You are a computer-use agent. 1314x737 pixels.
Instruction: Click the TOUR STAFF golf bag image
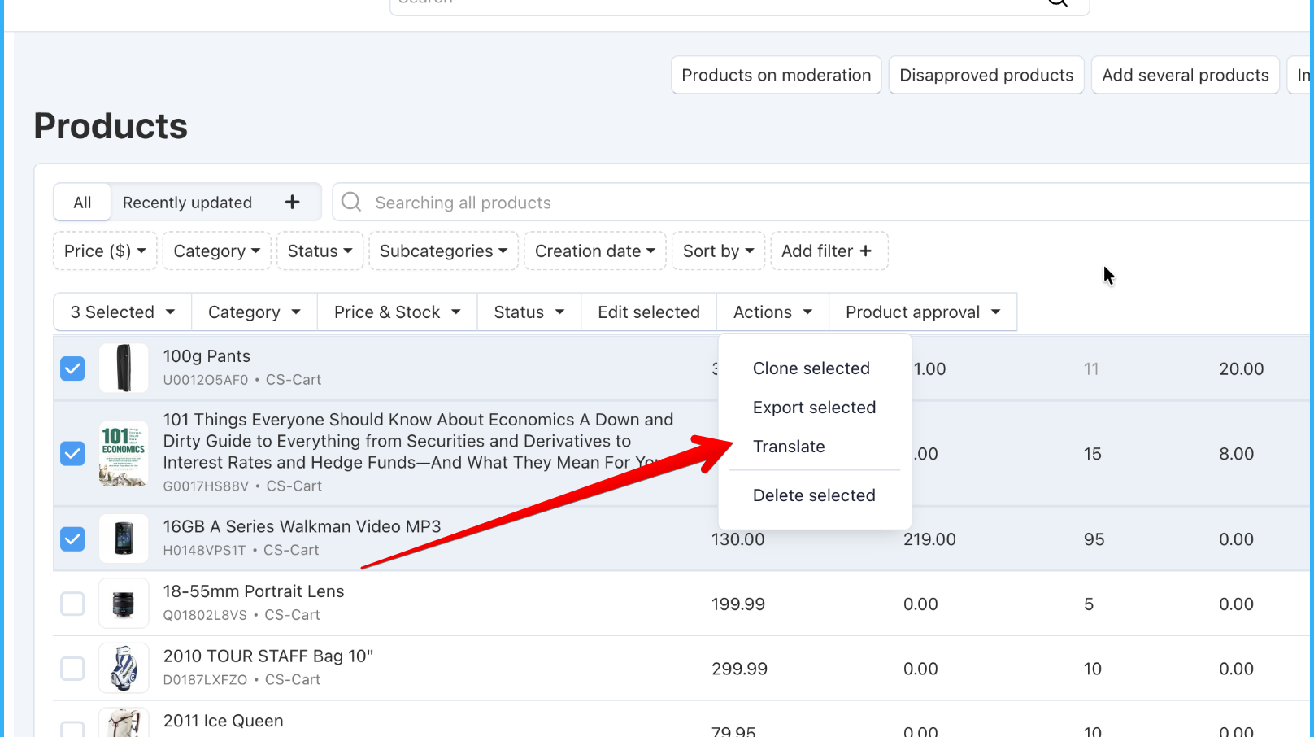pos(124,668)
